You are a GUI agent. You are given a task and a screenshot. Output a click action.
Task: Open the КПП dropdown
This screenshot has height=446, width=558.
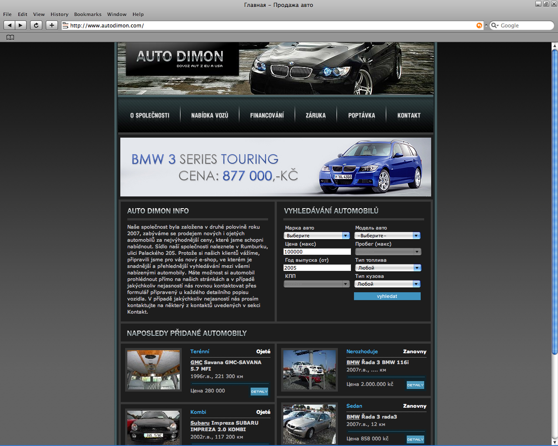click(x=317, y=284)
